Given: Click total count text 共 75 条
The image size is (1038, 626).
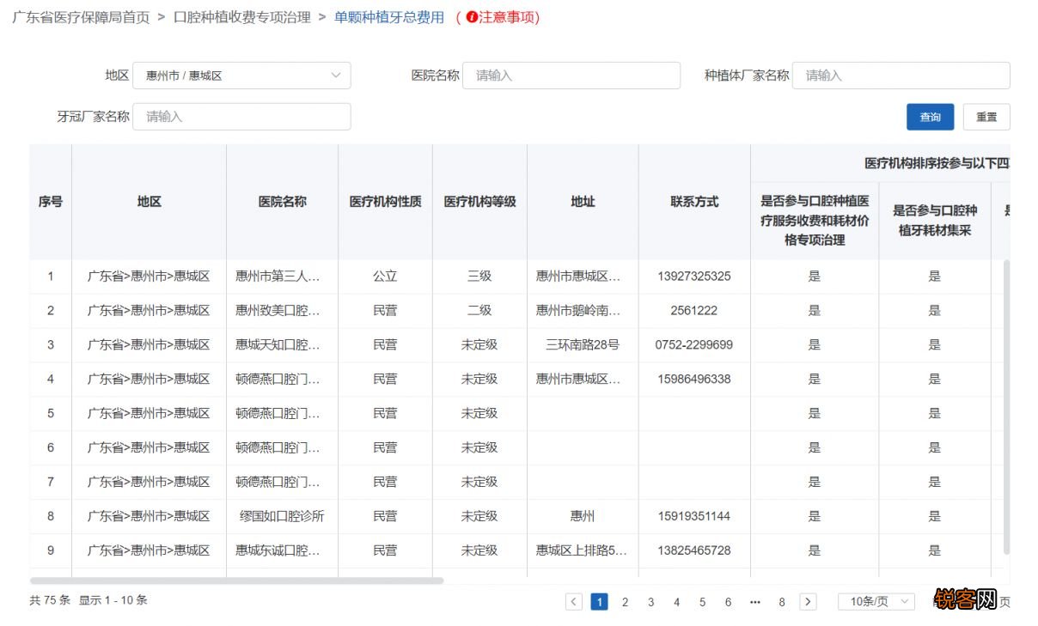Looking at the screenshot, I should tap(50, 600).
